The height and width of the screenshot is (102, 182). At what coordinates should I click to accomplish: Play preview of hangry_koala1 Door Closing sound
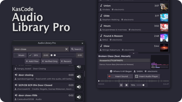pyautogui.click(x=79, y=67)
